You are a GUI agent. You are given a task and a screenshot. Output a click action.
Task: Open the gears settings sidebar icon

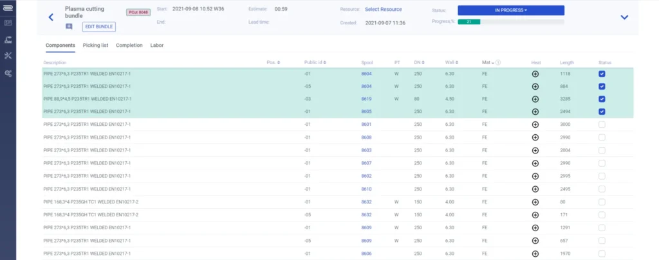click(x=8, y=73)
